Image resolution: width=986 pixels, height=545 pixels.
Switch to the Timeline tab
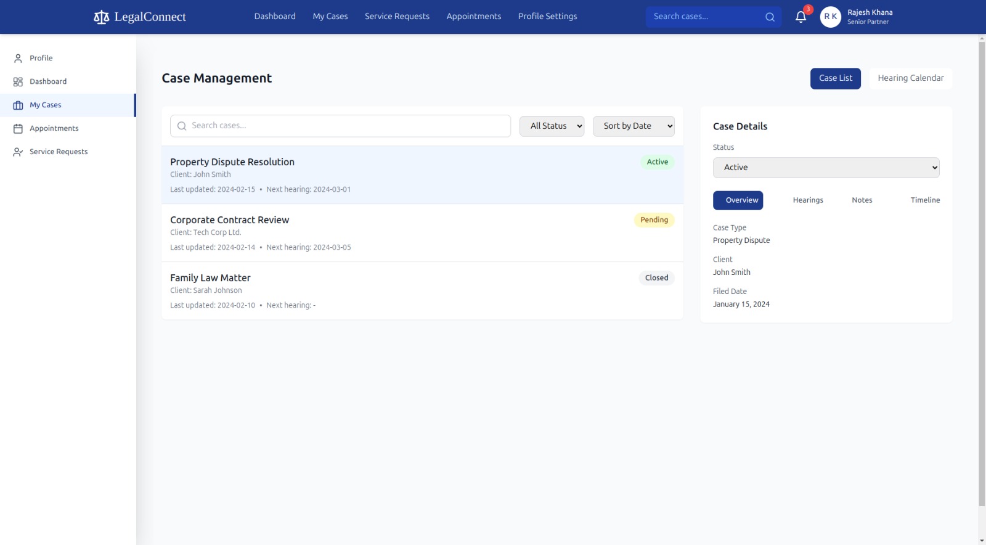[925, 200]
